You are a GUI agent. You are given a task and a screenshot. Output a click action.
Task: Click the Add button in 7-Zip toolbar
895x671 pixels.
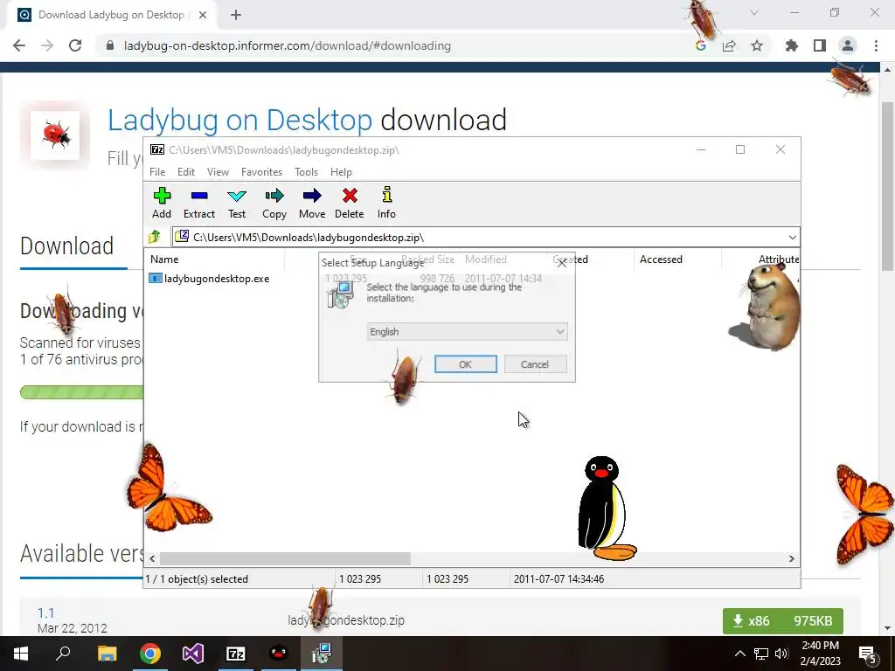(x=162, y=203)
